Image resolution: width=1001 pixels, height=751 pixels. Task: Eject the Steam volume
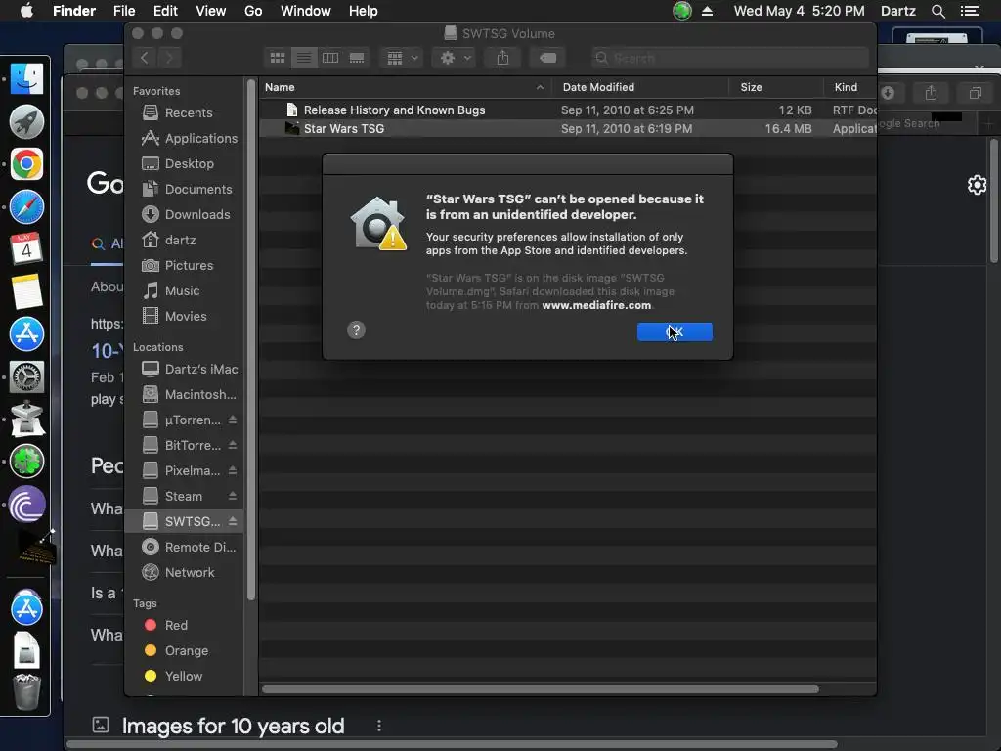pyautogui.click(x=233, y=496)
